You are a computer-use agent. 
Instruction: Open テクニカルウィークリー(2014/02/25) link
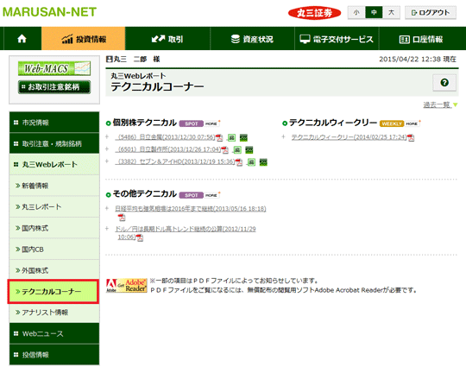(349, 137)
